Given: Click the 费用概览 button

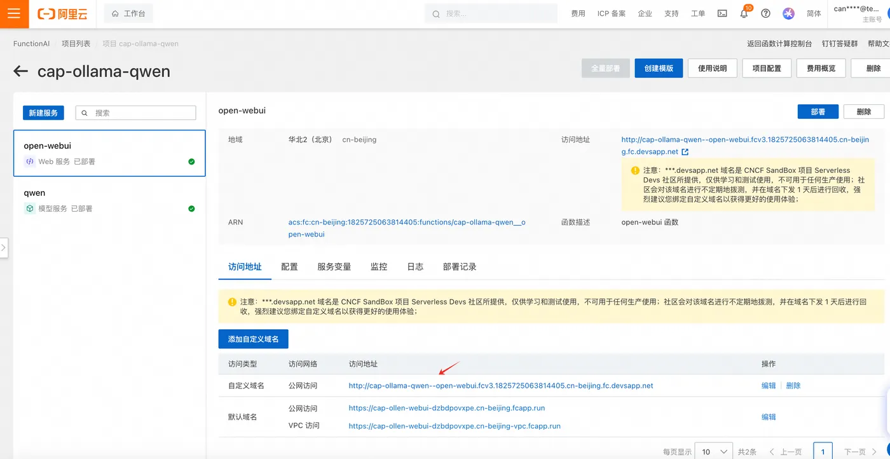Looking at the screenshot, I should pyautogui.click(x=821, y=68).
